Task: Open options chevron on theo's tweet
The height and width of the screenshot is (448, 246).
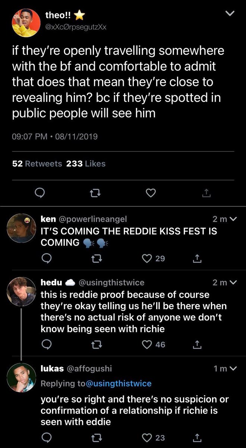Action: pyautogui.click(x=230, y=14)
